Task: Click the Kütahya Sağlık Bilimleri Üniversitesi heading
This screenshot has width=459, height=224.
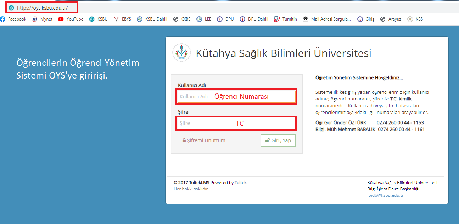Action: [x=284, y=53]
